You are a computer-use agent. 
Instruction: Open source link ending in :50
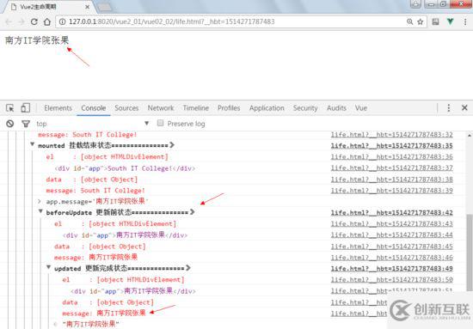(392, 279)
